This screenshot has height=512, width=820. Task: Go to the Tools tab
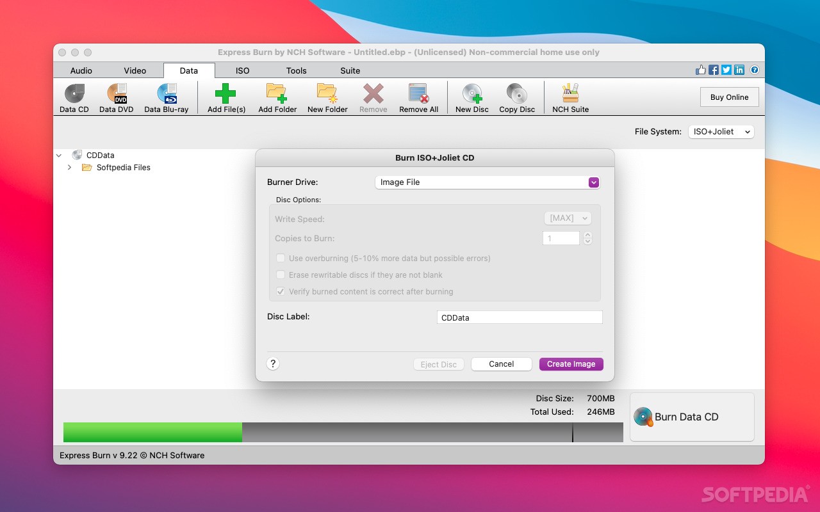pos(297,70)
